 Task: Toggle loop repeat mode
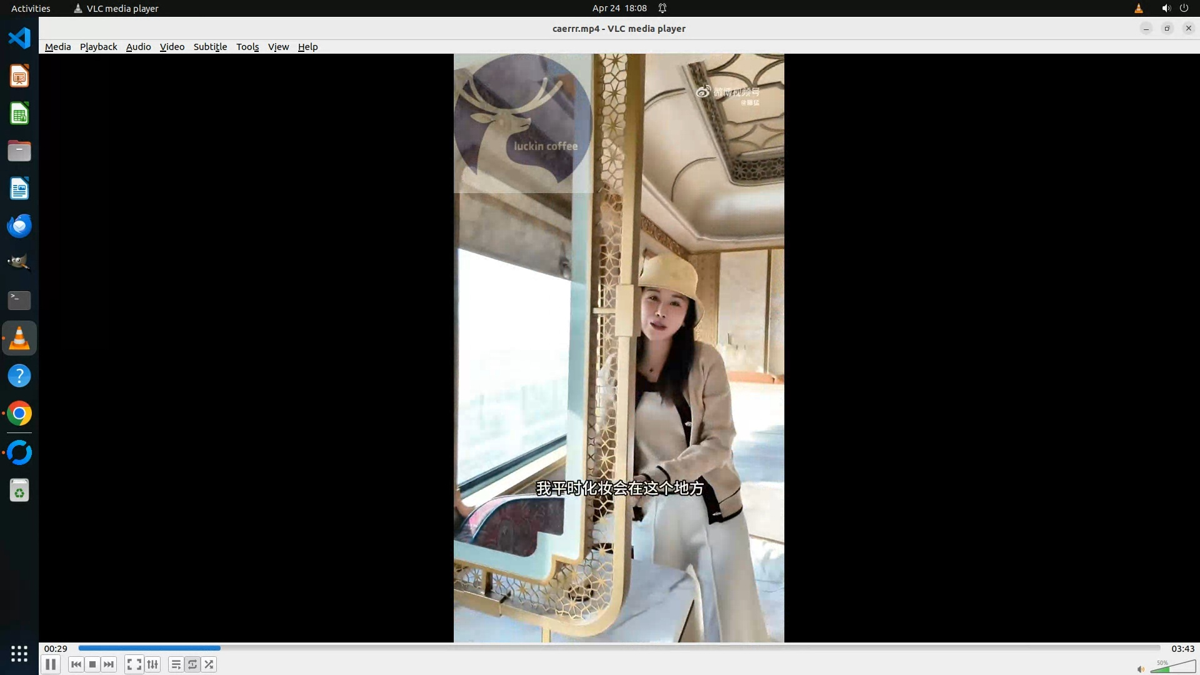[192, 664]
